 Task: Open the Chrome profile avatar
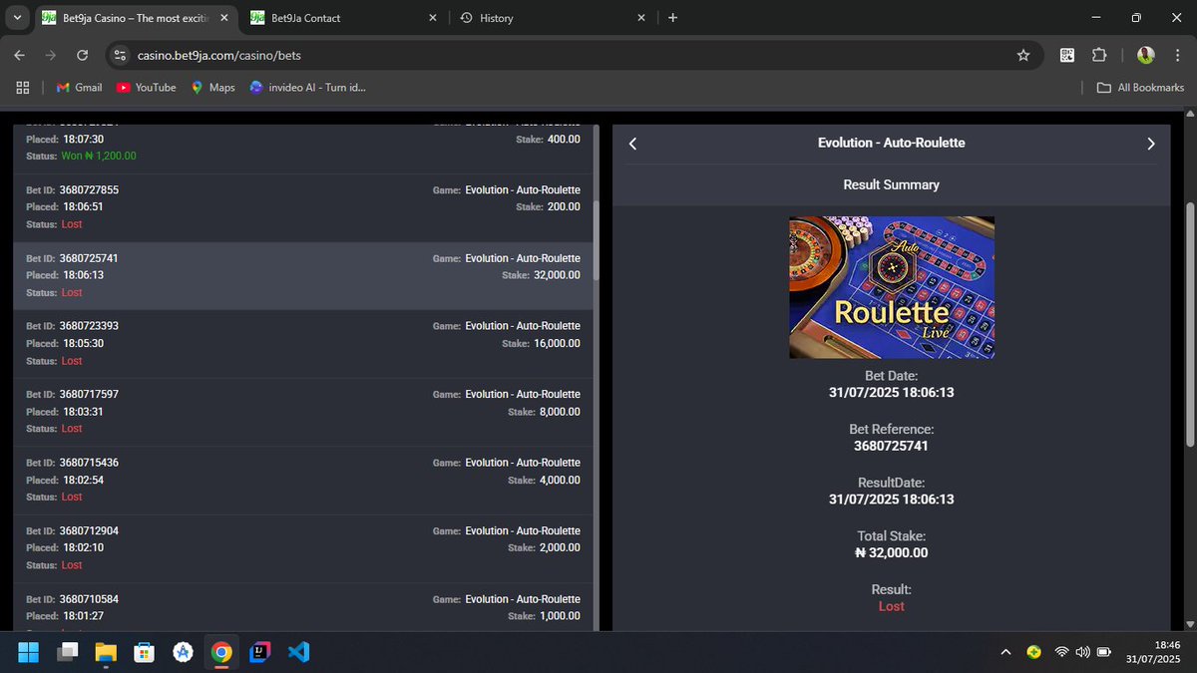click(1146, 55)
